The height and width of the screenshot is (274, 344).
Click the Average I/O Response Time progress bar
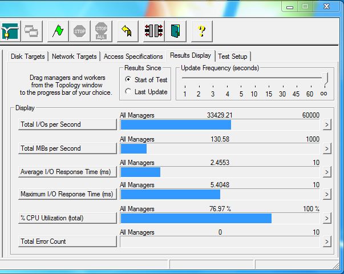click(x=220, y=172)
